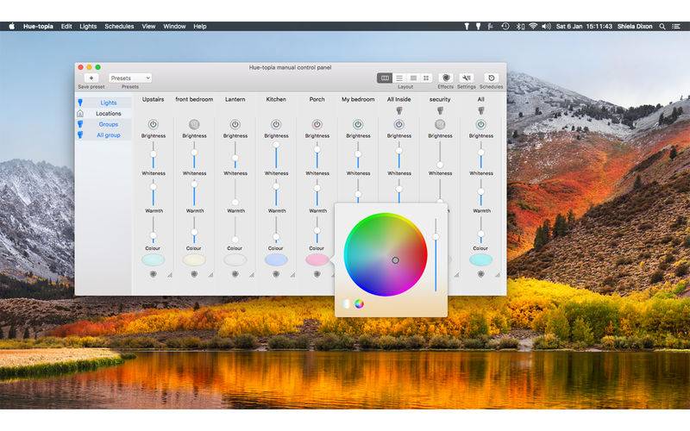Expand the Lantern column corner triangle
690x431 pixels.
252,275
